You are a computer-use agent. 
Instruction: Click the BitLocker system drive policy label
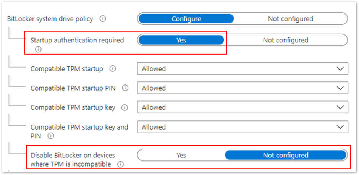coord(50,19)
